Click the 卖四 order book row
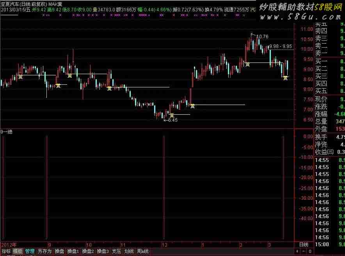The image size is (345, 256). pos(330,31)
